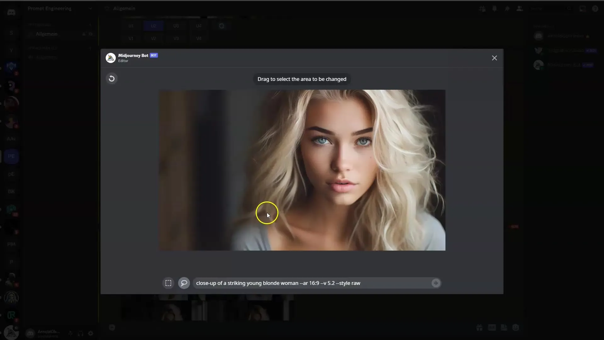Click the V4 variation button
This screenshot has width=604, height=340.
click(199, 38)
